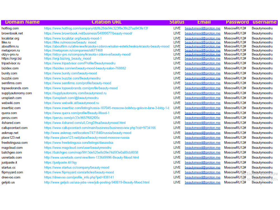
Task: Select the webwiki.com domain cell
Action: [11, 103]
